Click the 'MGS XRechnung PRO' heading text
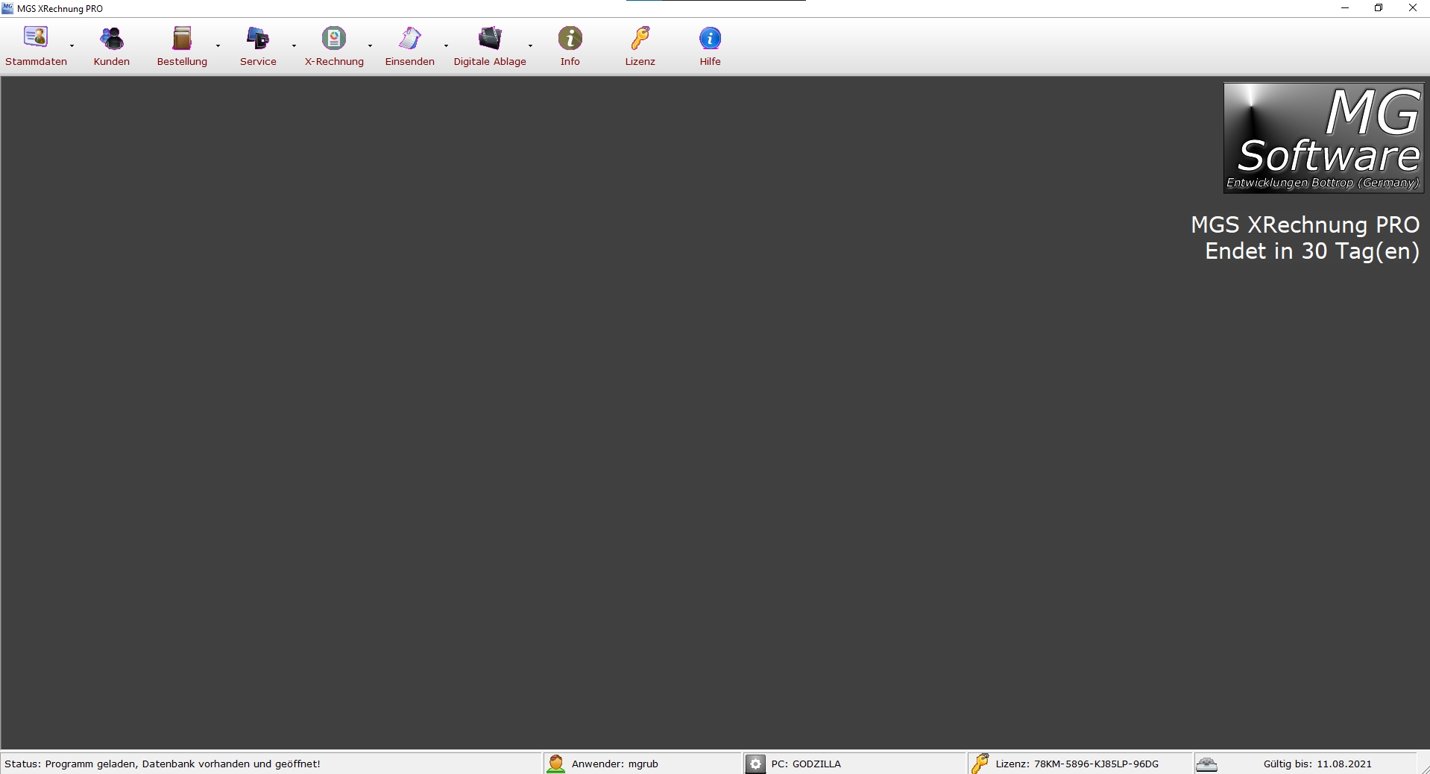The width and height of the screenshot is (1430, 774). click(x=1305, y=224)
